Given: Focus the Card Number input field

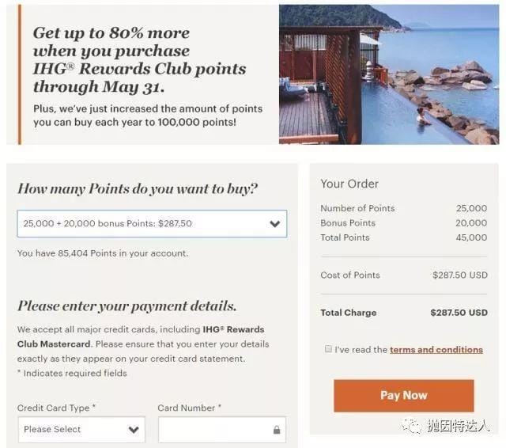Looking at the screenshot, I should [x=213, y=430].
